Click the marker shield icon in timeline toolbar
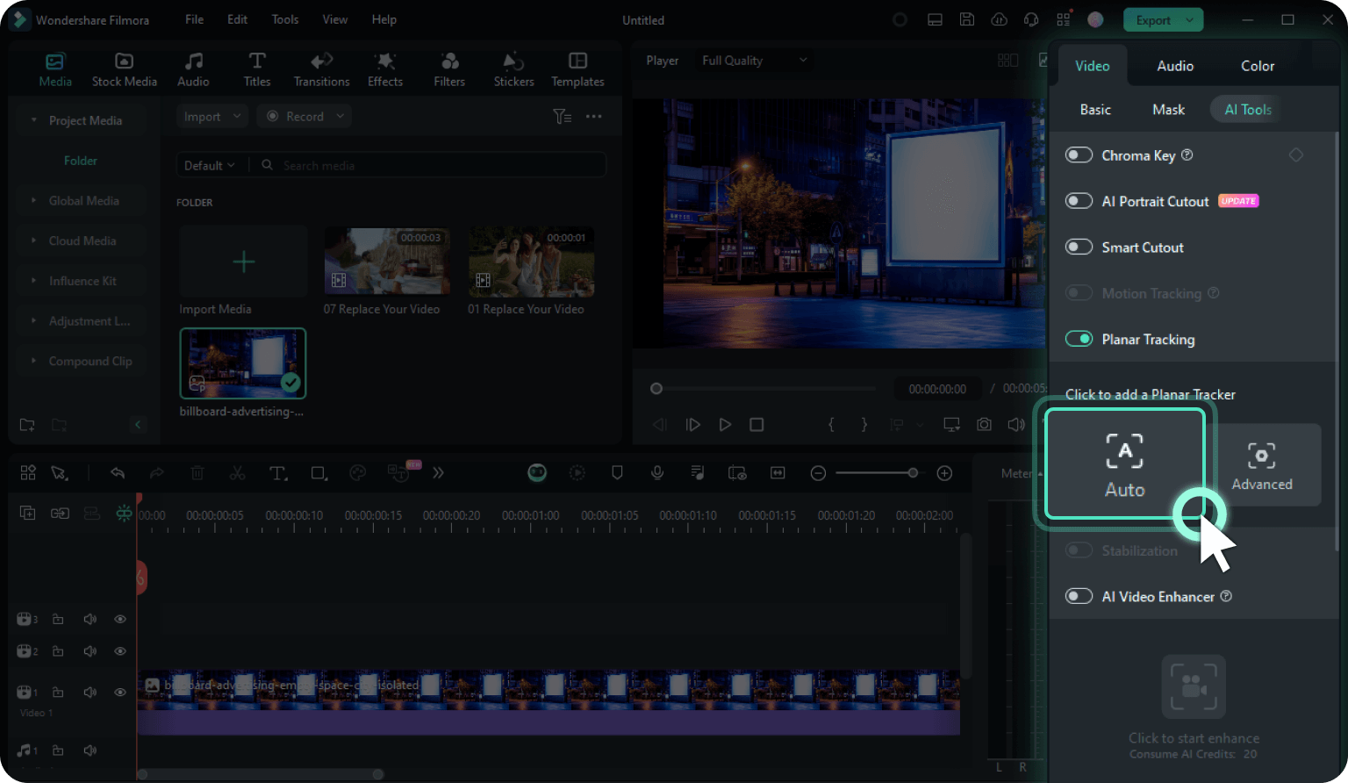Screen dimensions: 1348x783 617,473
